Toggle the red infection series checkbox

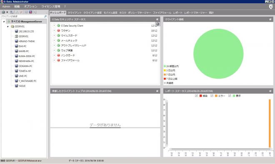tap(196, 96)
